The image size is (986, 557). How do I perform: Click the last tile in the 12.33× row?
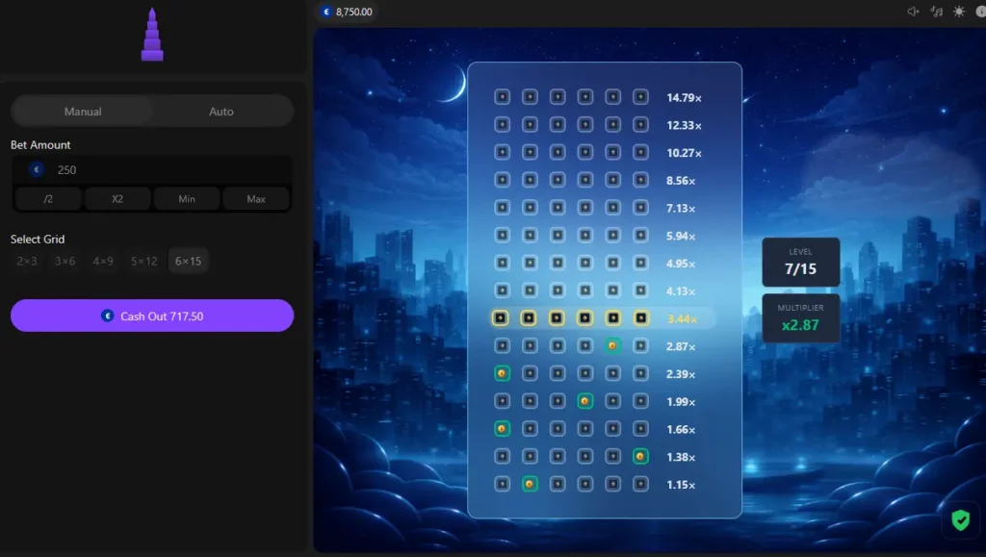click(640, 124)
